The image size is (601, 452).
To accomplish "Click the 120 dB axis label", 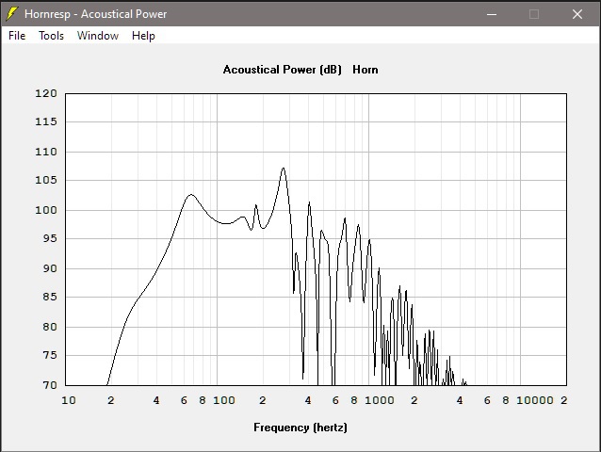I will point(46,93).
